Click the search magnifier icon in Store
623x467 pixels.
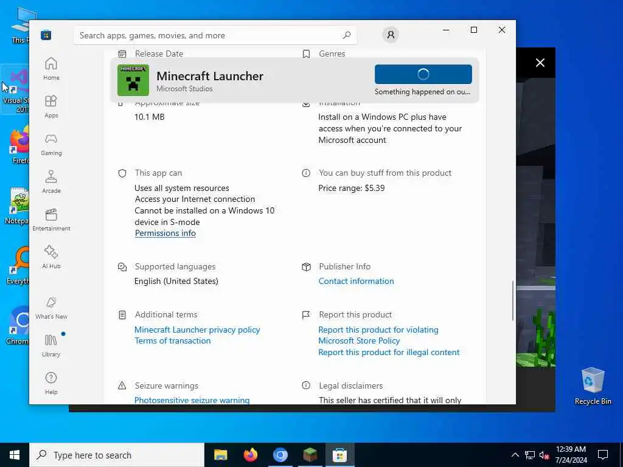click(346, 35)
